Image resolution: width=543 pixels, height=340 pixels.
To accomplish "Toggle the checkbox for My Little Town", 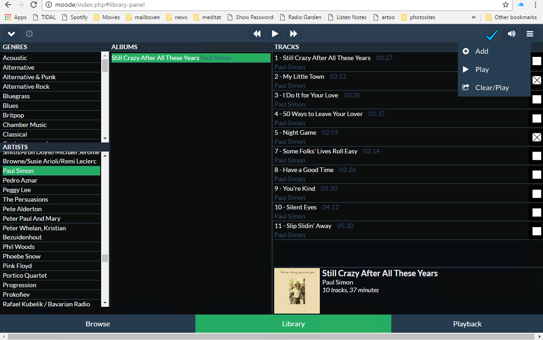I will click(x=537, y=80).
